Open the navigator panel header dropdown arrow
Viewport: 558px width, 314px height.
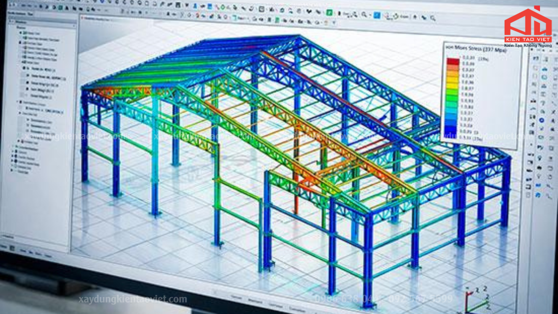74,26
